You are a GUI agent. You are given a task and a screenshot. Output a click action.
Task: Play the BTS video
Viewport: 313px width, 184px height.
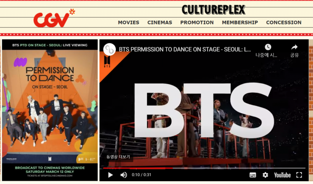(110, 175)
